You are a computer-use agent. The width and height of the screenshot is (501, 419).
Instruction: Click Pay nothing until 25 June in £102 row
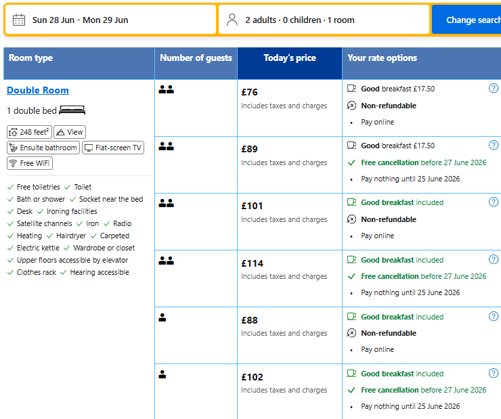point(410,406)
